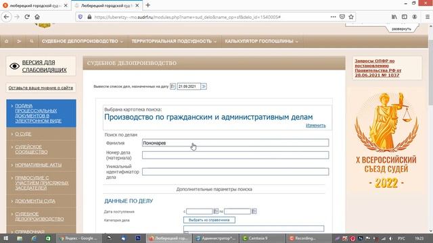Viewport: 433px width, 243px height.
Task: Expand the КАЛЬКУЛЯТОР ГОСПОШЛИНЫ menu
Action: point(261,41)
